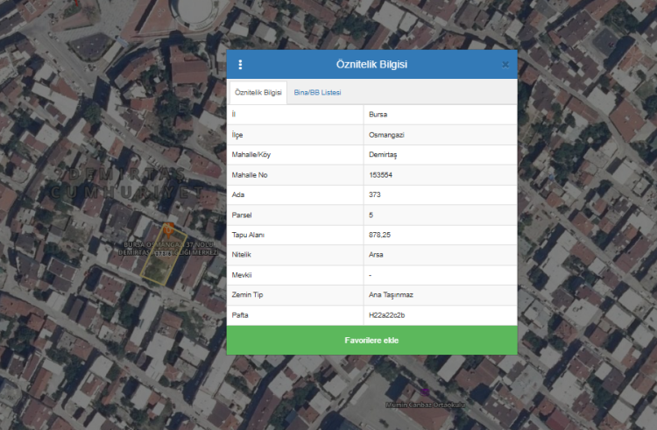Select the Mahalle No value 153554

point(382,174)
